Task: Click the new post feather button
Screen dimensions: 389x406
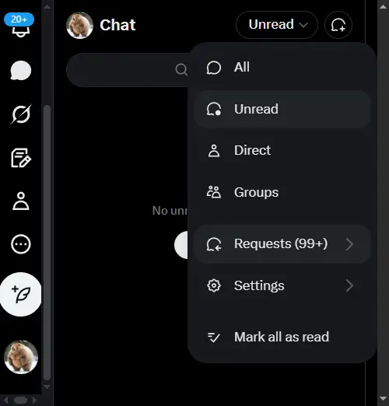Action: 21,294
